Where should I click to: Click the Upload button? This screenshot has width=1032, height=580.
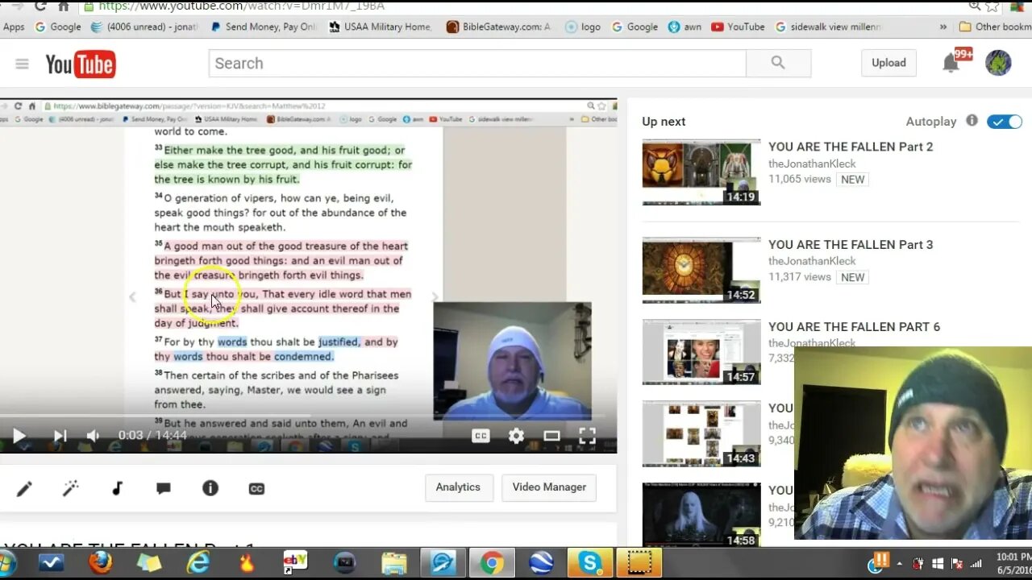(x=888, y=63)
